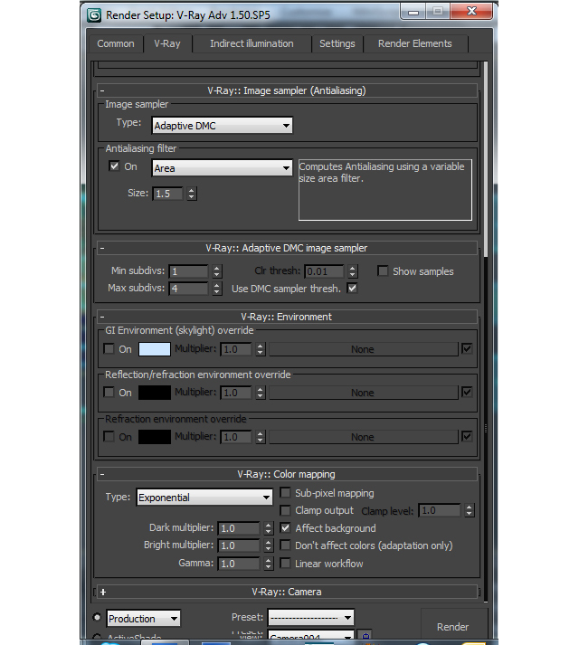579x645 pixels.
Task: Toggle Refraction environment map enable checkbox
Action: [467, 436]
